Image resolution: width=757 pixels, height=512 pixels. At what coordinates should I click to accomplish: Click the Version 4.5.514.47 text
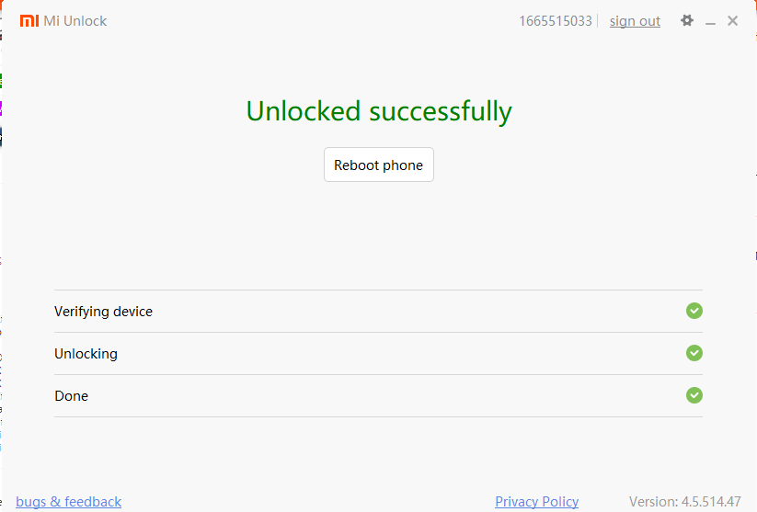click(684, 502)
